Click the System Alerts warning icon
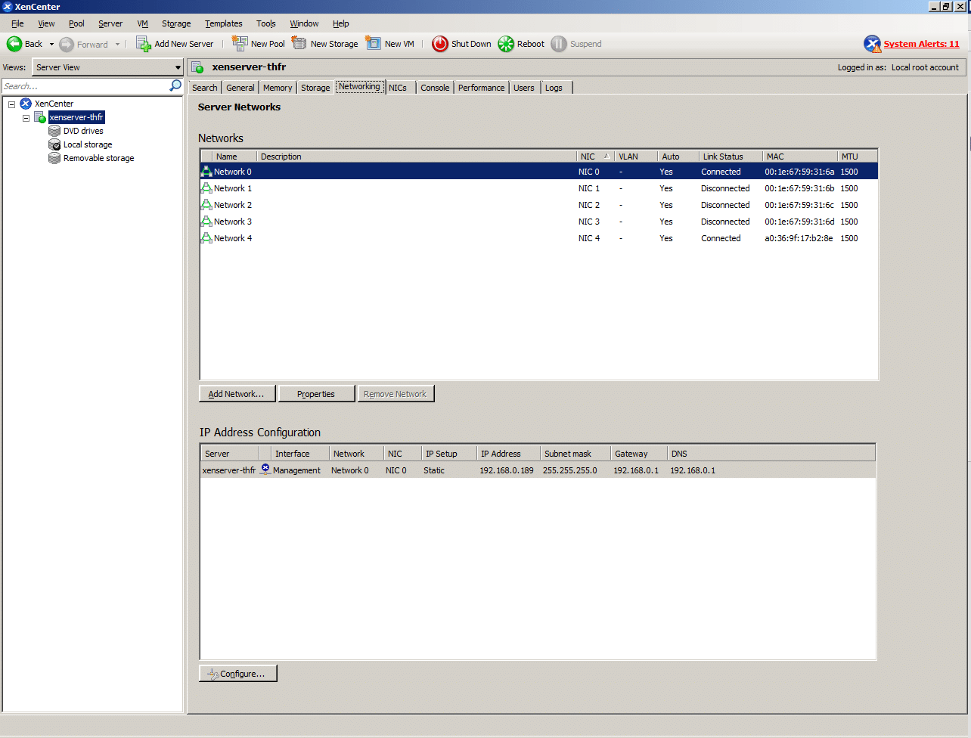Screen dimensions: 971x738 pos(873,44)
